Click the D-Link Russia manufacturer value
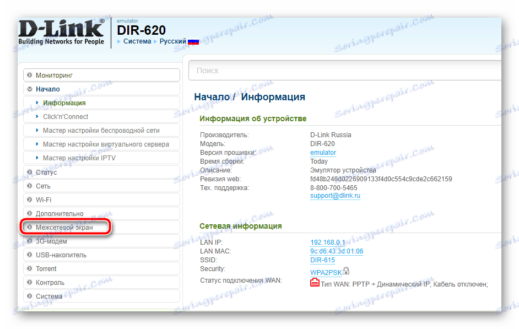 point(331,134)
